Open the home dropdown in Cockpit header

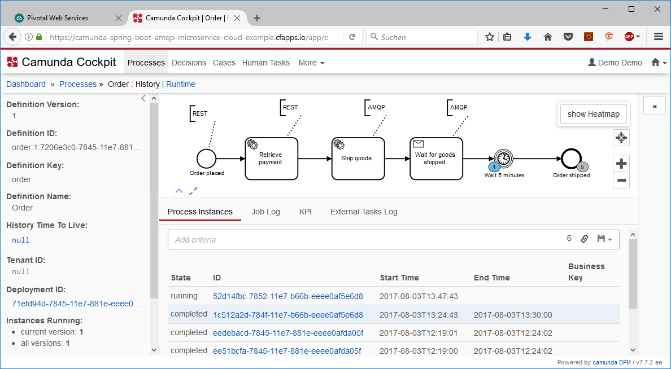tap(659, 63)
